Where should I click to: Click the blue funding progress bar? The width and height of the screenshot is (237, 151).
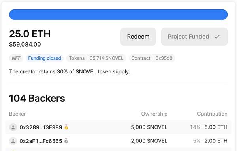pos(118,15)
